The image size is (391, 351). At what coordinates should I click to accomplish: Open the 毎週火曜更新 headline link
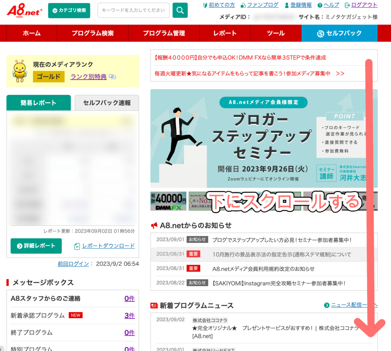click(250, 73)
